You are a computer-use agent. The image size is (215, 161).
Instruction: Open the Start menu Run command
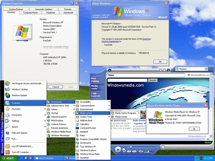[x=15, y=138]
